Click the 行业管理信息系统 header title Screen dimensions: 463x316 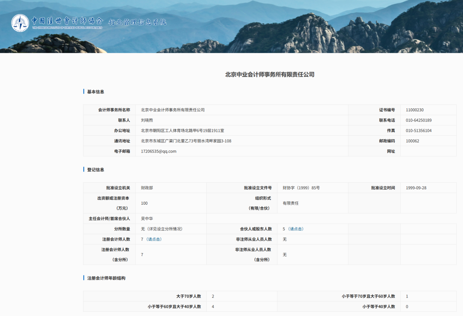pyautogui.click(x=137, y=22)
